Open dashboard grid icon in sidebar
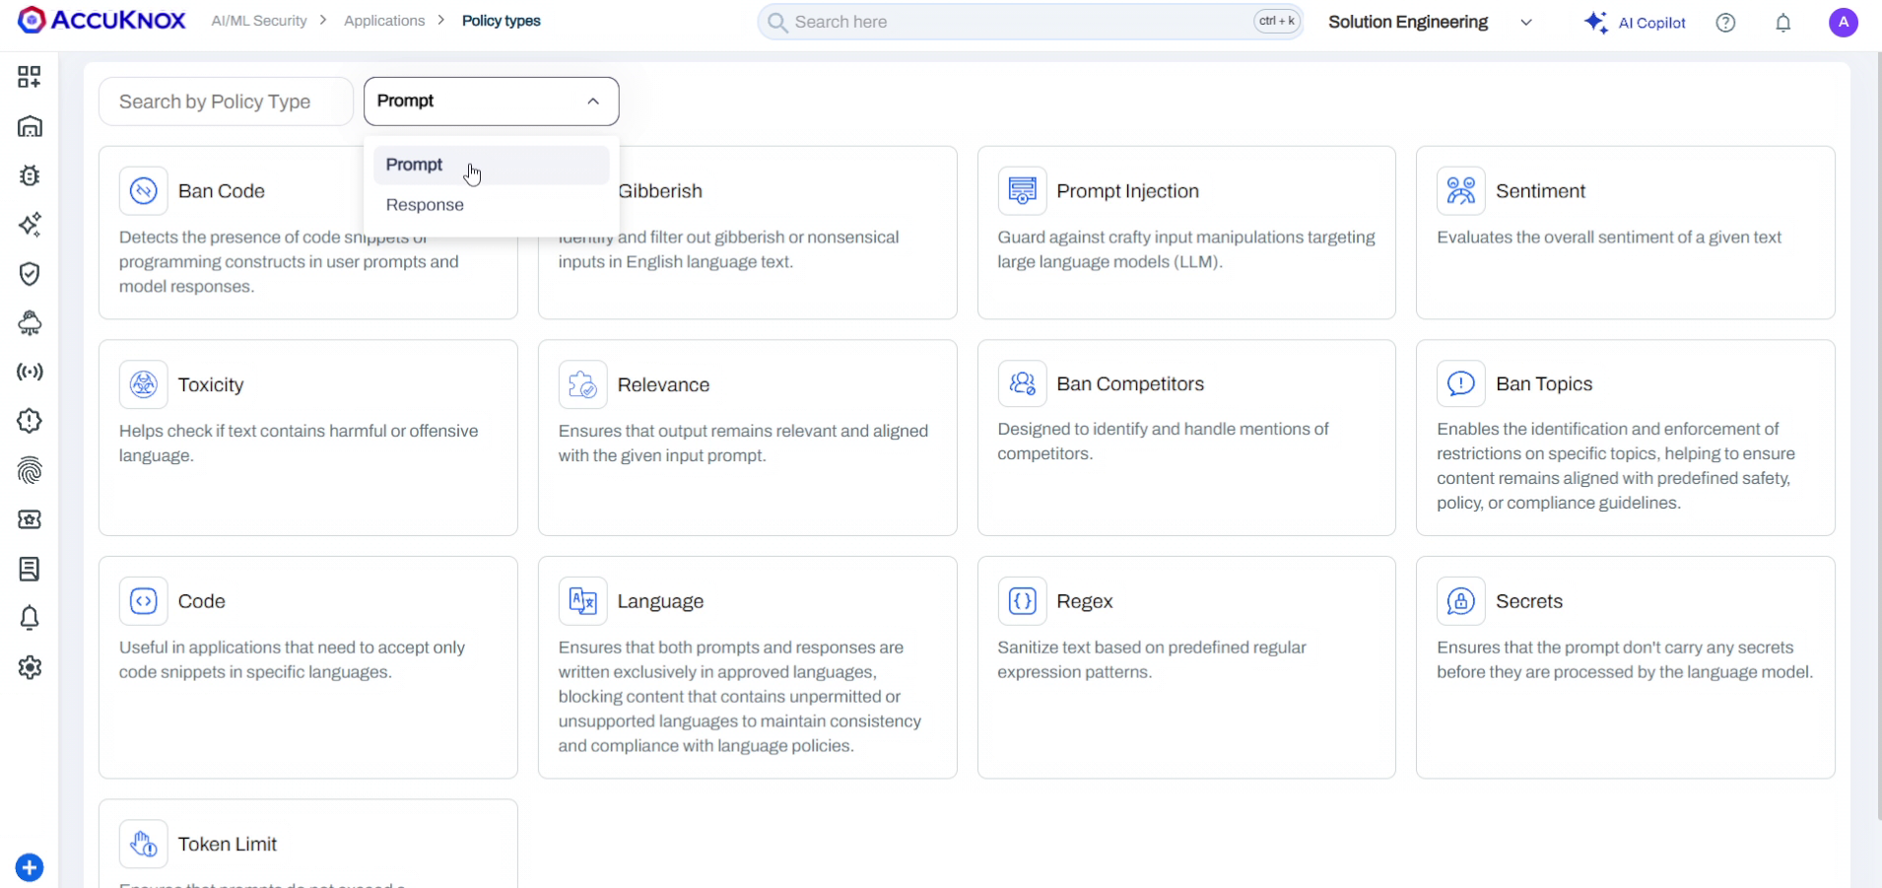Viewport: 1882px width, 888px height. (x=30, y=77)
